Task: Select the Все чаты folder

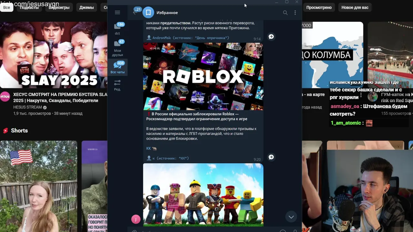Action: tap(117, 67)
